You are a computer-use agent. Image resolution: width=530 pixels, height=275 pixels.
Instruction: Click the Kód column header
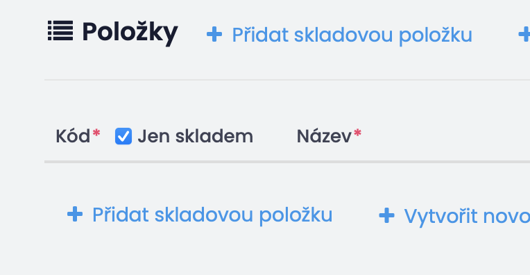[73, 136]
